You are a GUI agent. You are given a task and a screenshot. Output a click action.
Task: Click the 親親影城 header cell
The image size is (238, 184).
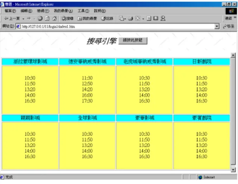click(30, 118)
